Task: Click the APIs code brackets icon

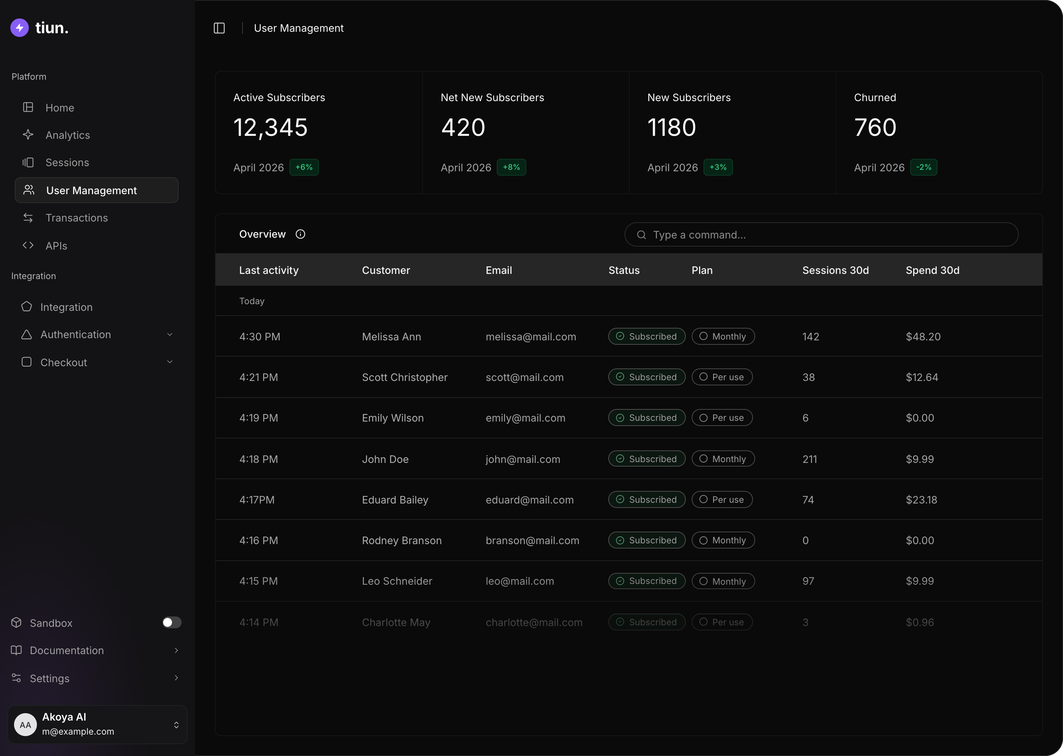Action: pos(28,245)
